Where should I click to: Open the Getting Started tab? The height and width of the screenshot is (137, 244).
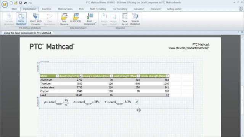[x=174, y=9]
